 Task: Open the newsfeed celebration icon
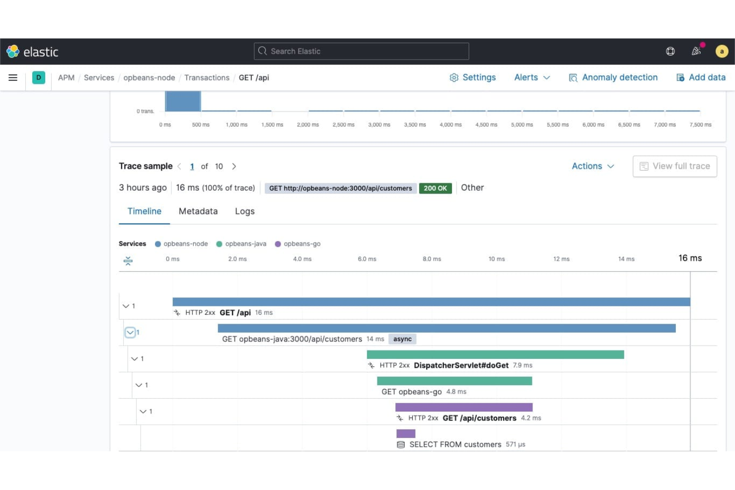tap(696, 51)
